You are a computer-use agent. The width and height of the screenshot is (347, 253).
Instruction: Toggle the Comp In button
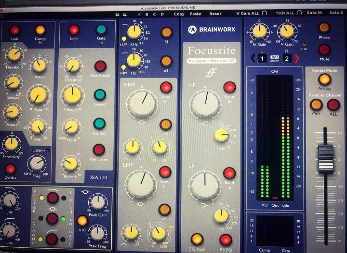click(x=40, y=30)
